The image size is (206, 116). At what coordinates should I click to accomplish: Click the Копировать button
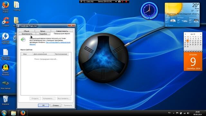coord(49,98)
